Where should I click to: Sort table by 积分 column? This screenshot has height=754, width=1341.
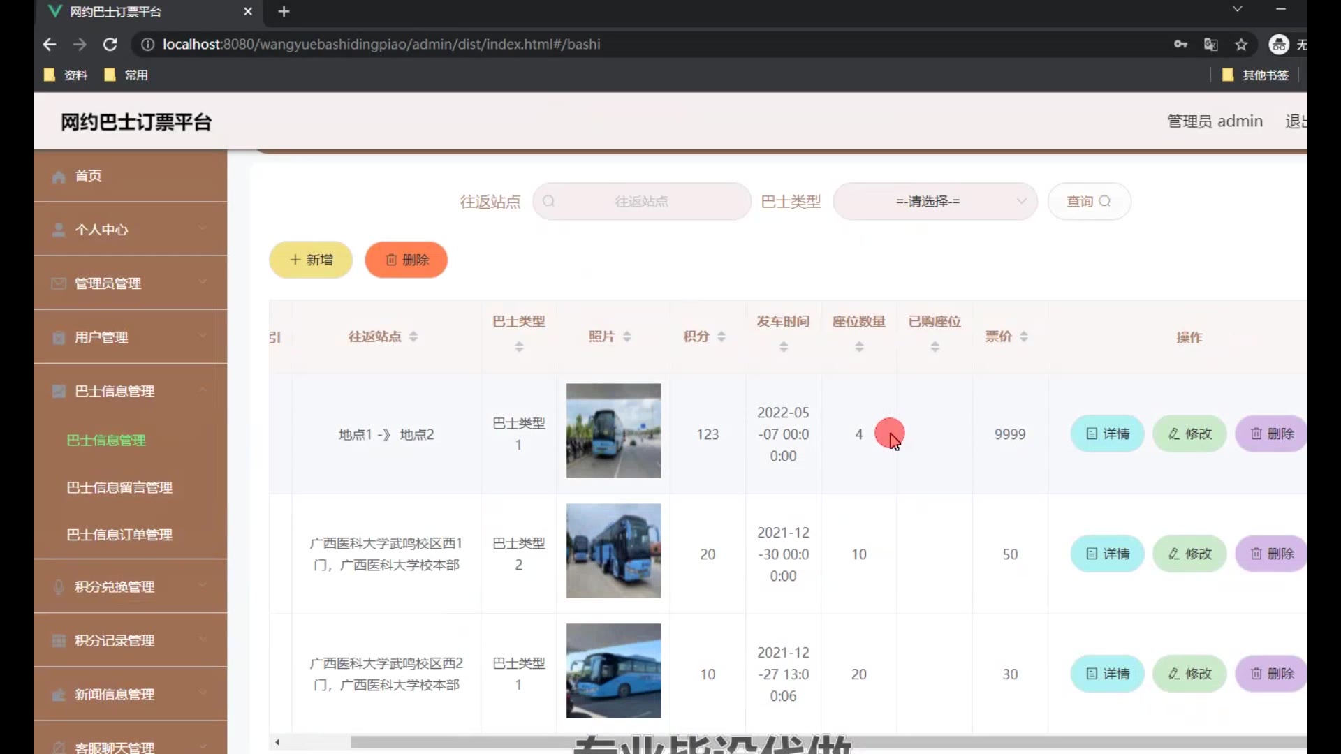pos(721,337)
